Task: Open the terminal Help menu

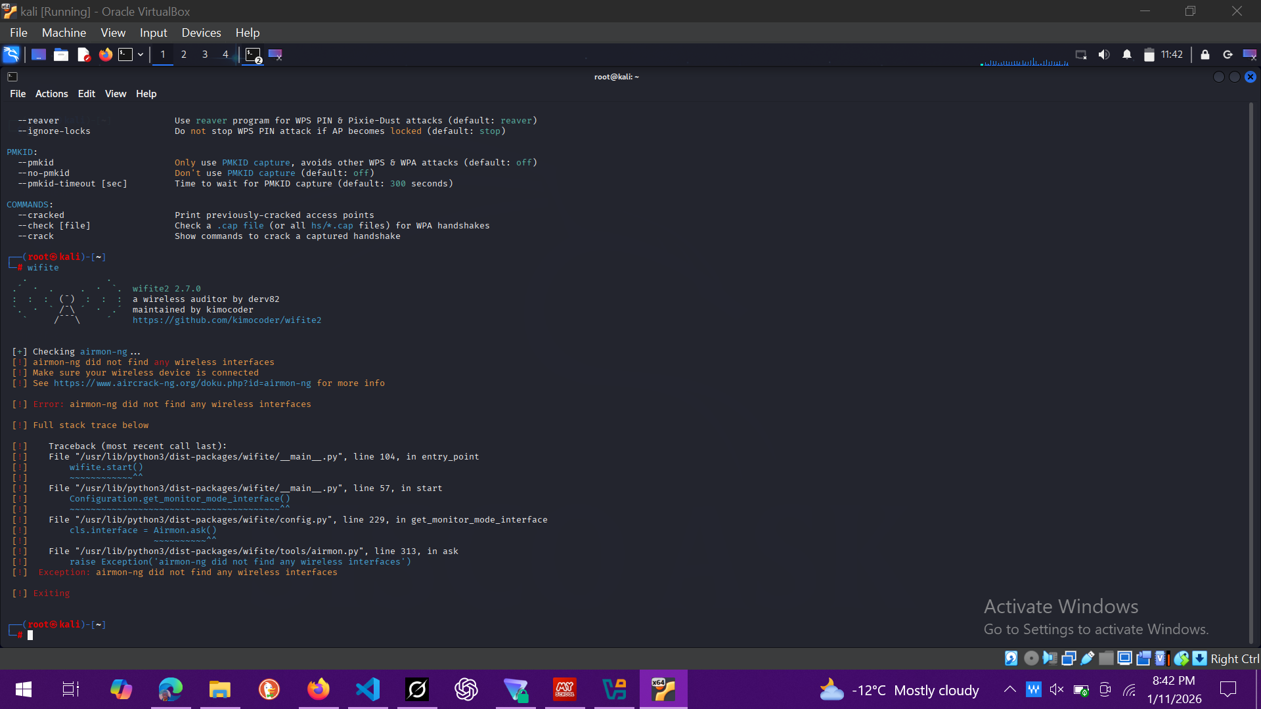Action: pos(146,94)
